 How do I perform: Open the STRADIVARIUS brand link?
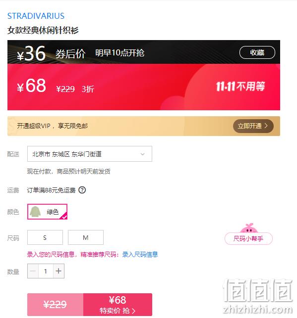coord(36,16)
